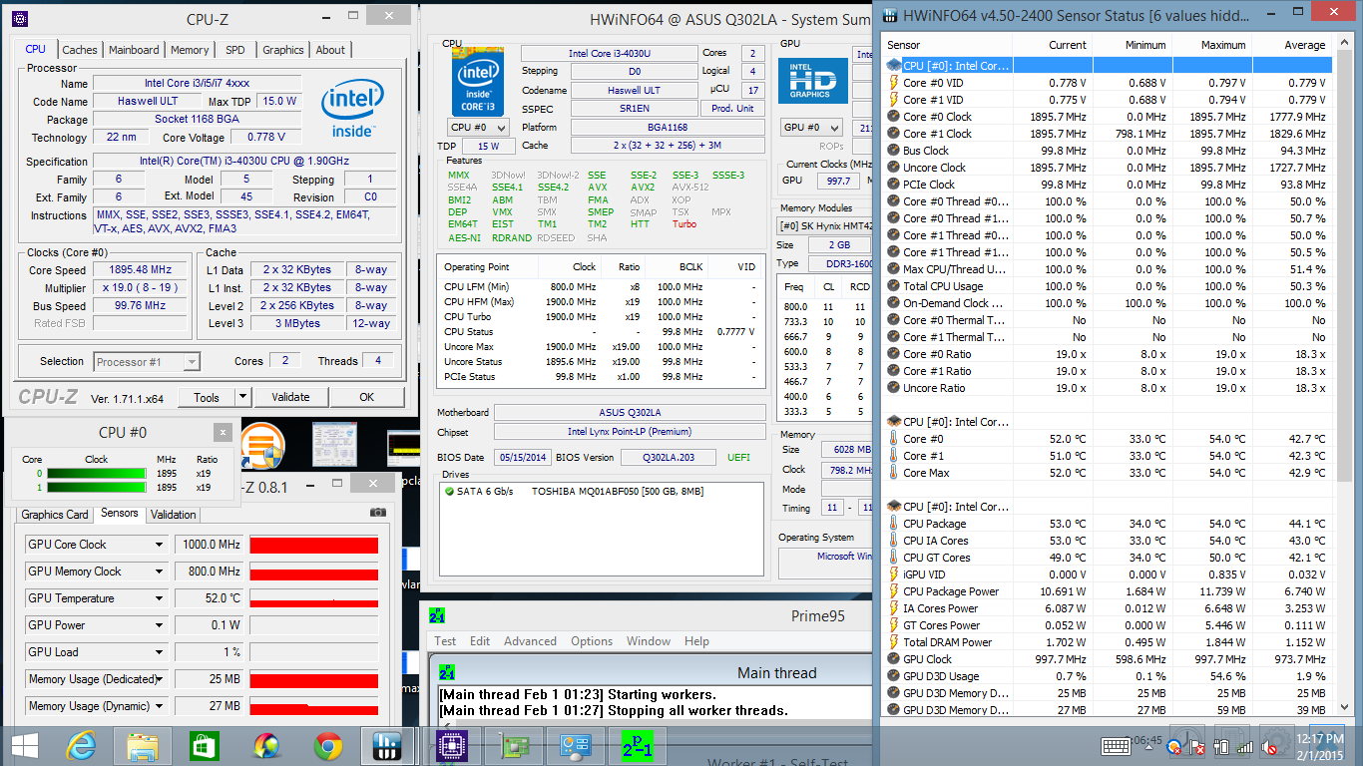Click the Prime95 title bar icon
This screenshot has height=766, width=1363.
point(437,615)
